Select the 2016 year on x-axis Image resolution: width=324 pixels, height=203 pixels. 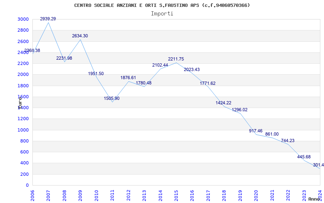click(192, 195)
